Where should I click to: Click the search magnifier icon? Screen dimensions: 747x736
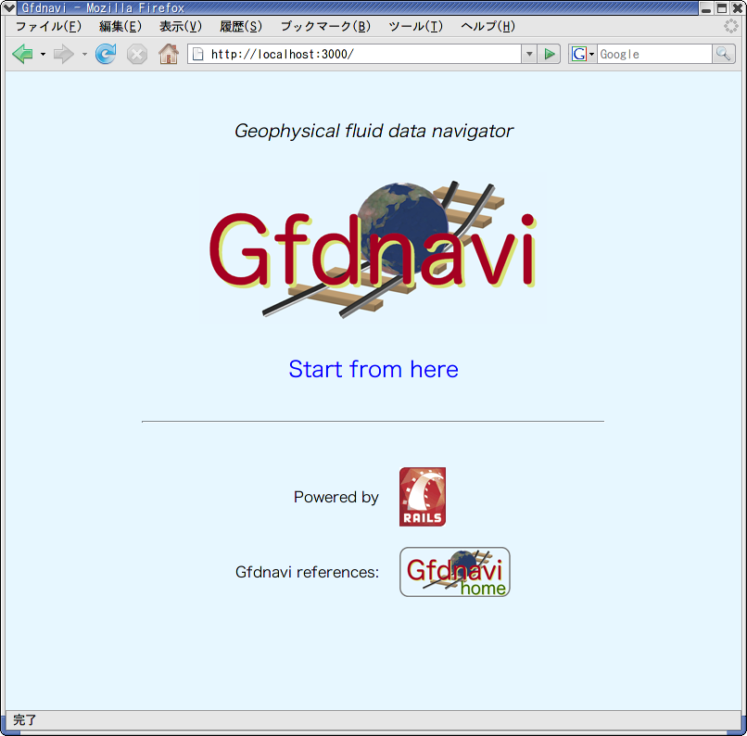[723, 55]
